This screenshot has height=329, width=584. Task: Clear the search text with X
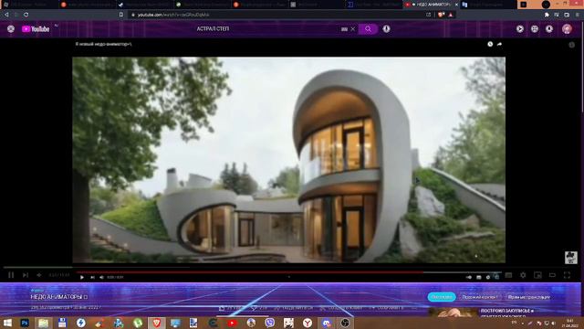[353, 29]
